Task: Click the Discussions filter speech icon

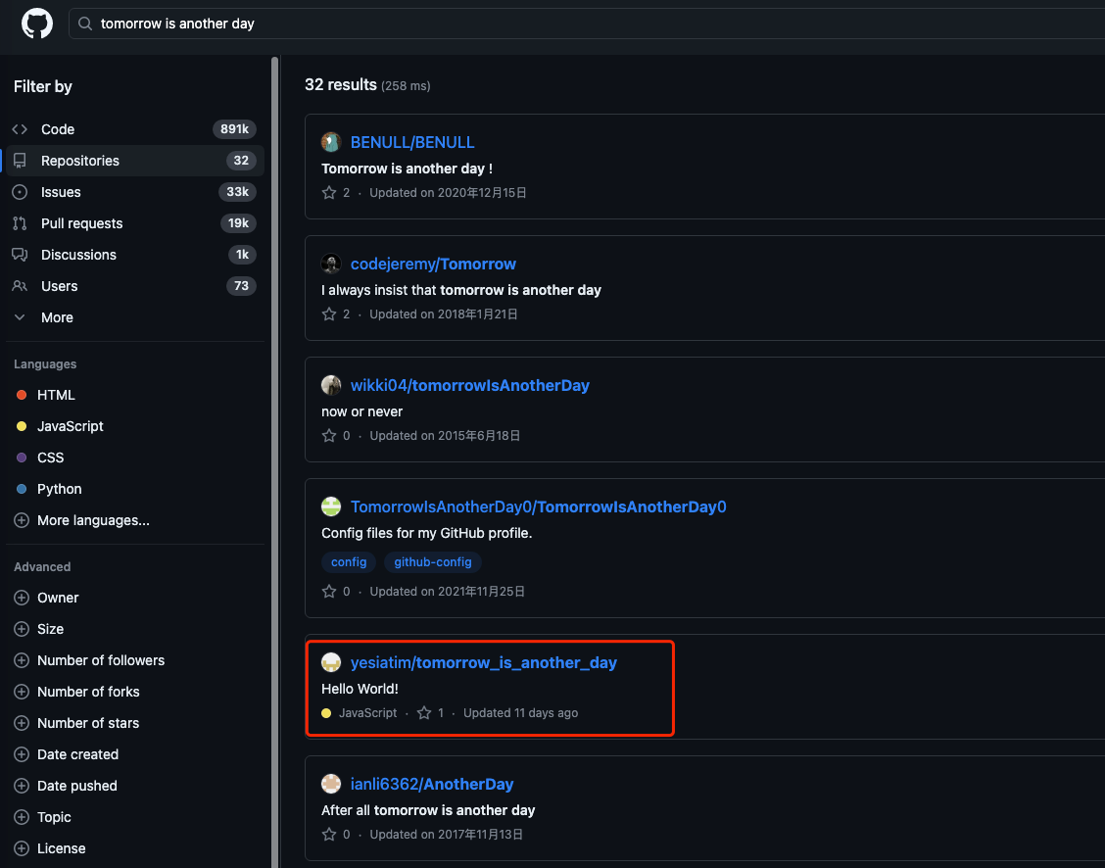Action: point(20,255)
